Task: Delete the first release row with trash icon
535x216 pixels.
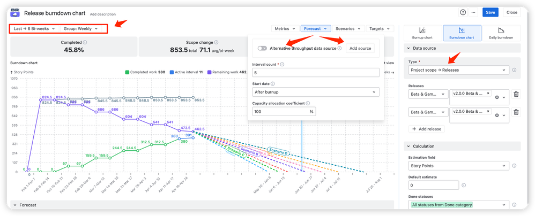Action: pos(516,94)
